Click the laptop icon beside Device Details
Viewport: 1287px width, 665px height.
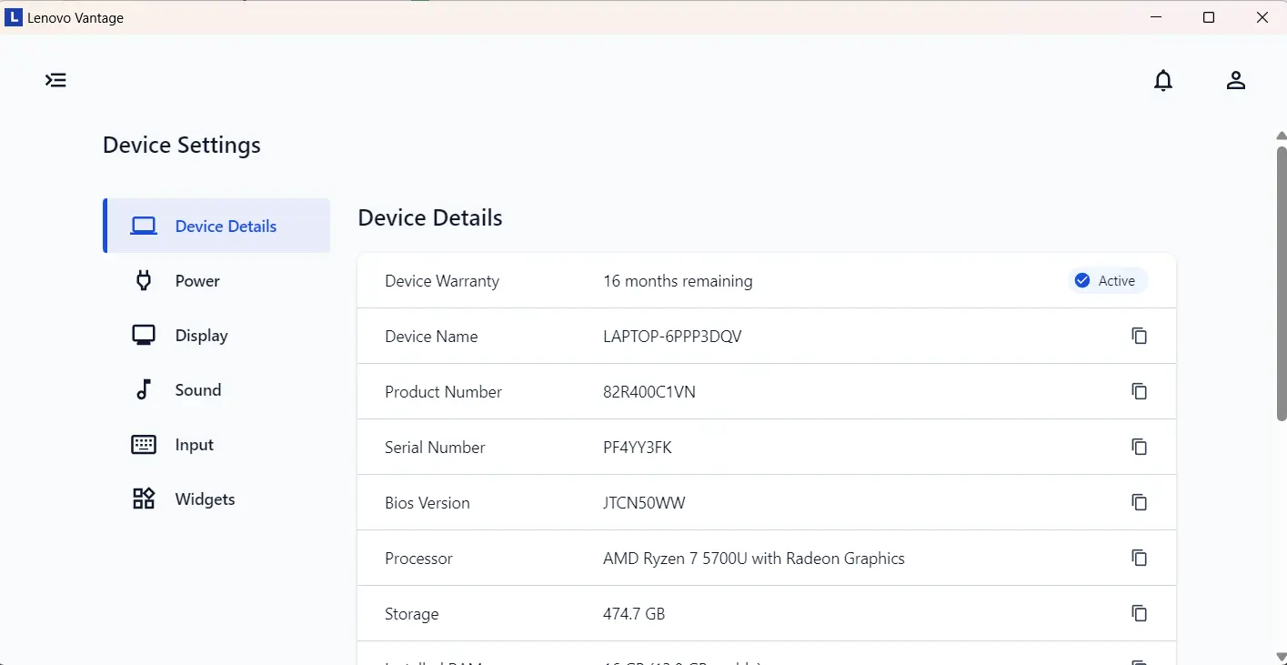[x=144, y=227]
